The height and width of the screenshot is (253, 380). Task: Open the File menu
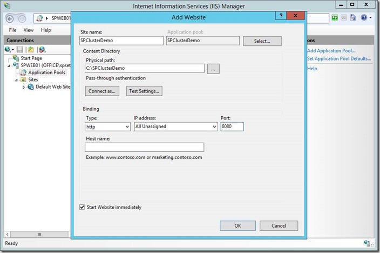point(12,30)
